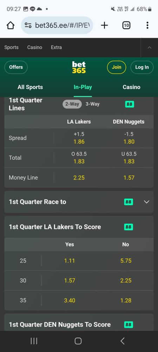
Task: Open Bet Builder badge on 1st Quarter Lines
Action: [129, 104]
